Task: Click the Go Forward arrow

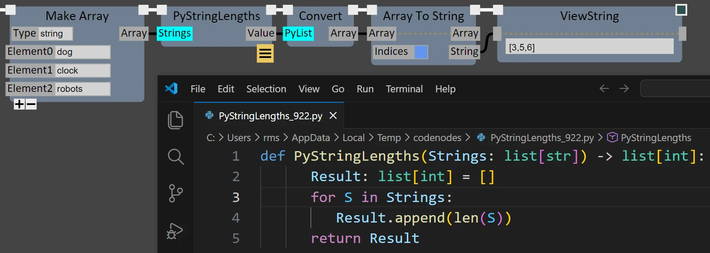Action: pos(624,88)
